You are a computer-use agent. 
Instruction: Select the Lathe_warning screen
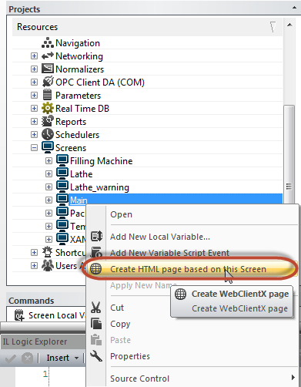(x=99, y=187)
